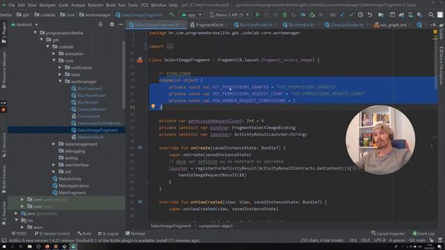Open the Favorites side tab star

[3, 214]
